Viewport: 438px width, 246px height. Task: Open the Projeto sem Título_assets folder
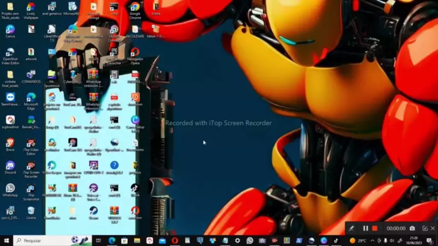click(10, 11)
